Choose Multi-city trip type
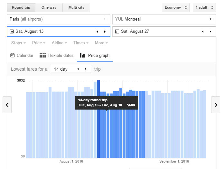Screen dimensions: 224x169 (x=76, y=8)
